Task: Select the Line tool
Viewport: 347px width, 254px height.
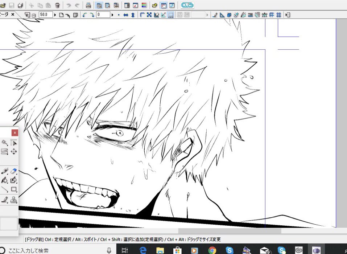Action: [x=4, y=189]
